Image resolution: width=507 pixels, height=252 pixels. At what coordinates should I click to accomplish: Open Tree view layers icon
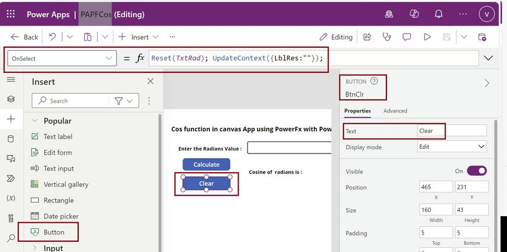click(x=11, y=99)
